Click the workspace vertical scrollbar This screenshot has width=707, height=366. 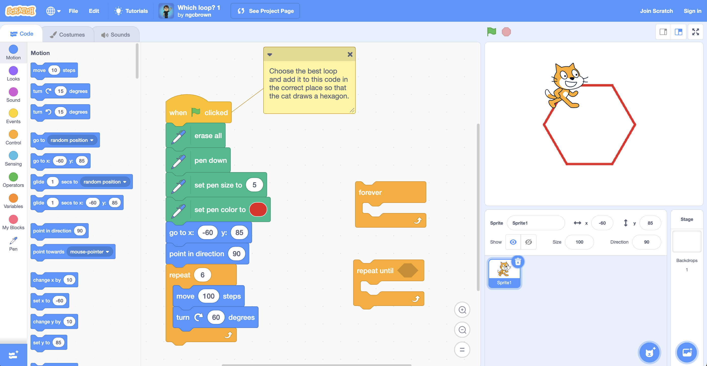tap(478, 207)
